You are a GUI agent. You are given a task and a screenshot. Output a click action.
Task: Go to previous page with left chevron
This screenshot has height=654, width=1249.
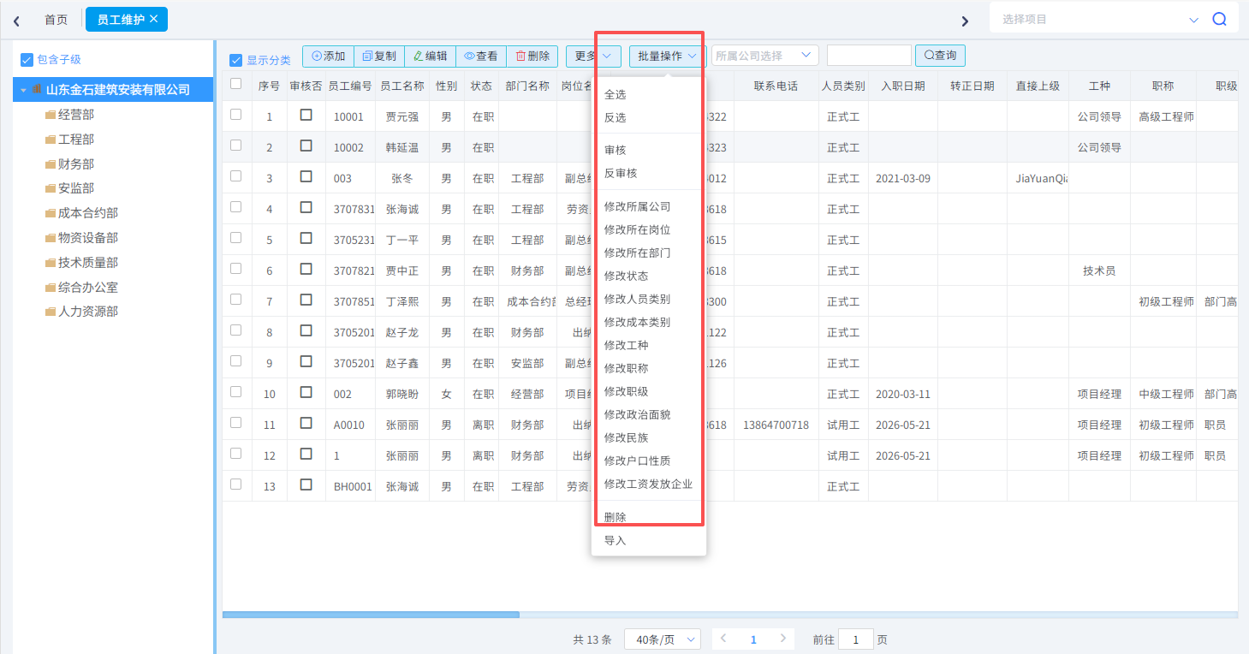click(724, 639)
